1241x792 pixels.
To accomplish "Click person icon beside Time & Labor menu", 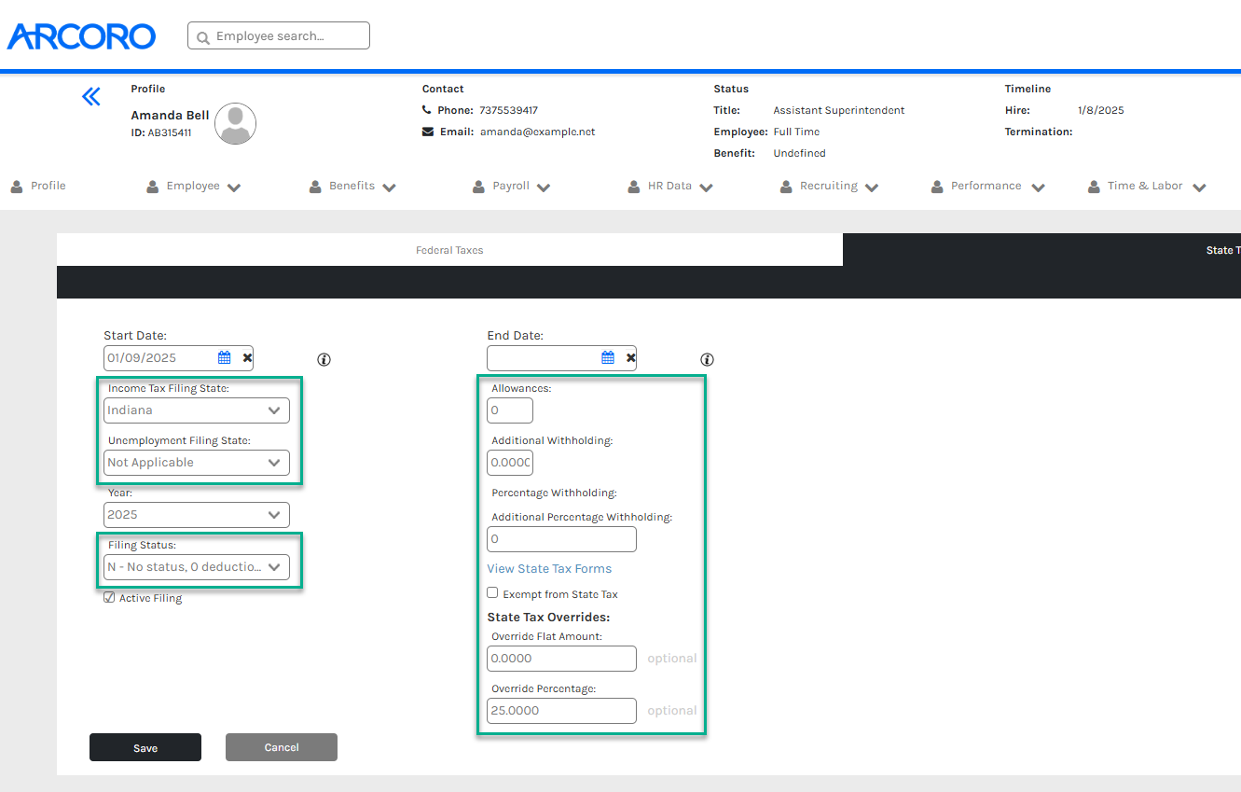I will [1094, 187].
